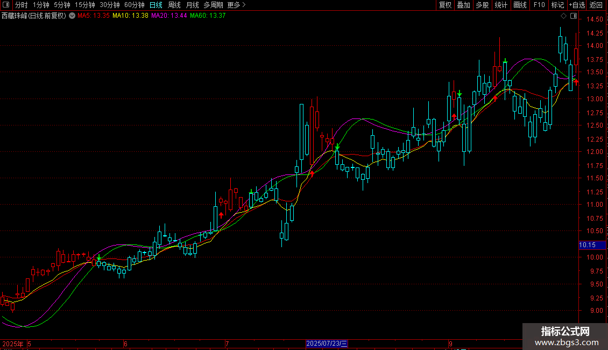Click the 13.00 price axis label
This screenshot has width=608, height=350.
tap(595, 99)
